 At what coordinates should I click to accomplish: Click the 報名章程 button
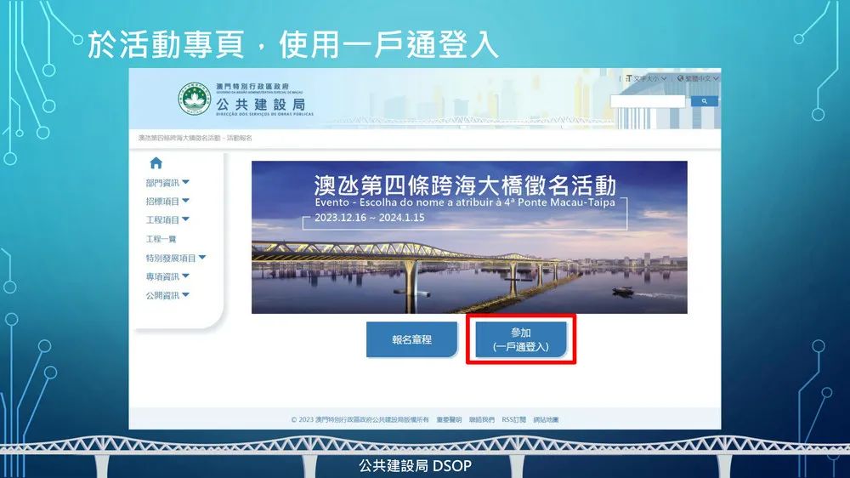point(412,339)
